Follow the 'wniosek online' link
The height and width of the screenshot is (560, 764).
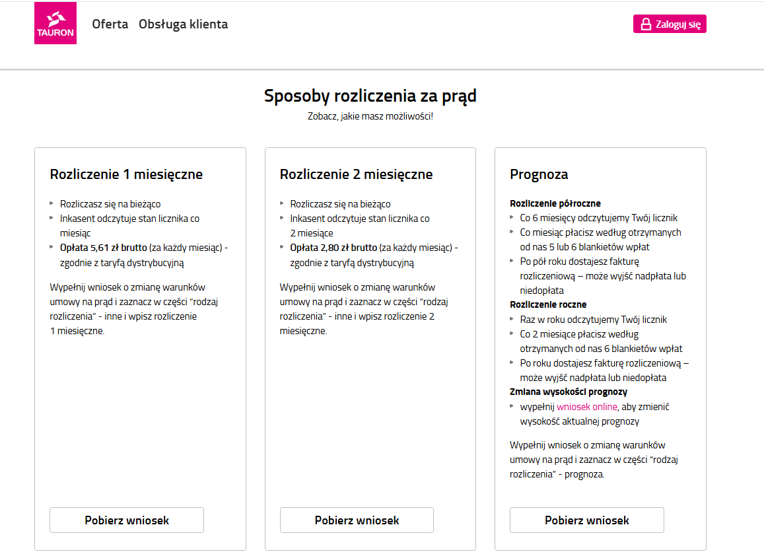tap(587, 407)
